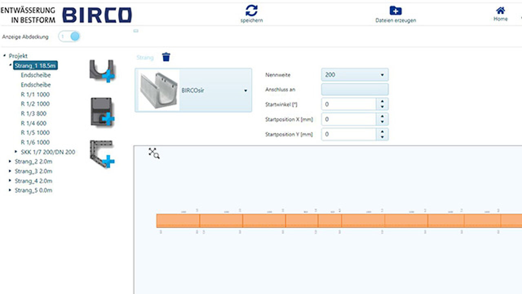522x294 pixels.
Task: Click the speichern sync icon
Action: click(x=252, y=11)
